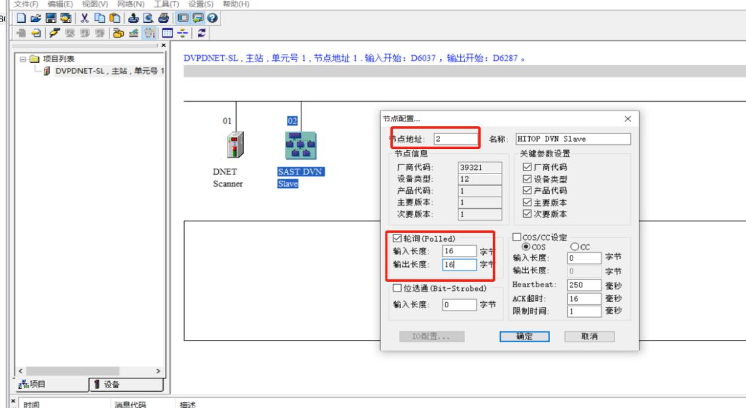Click the blue Help question-mark icon
Viewport: 746px width, 408px height.
coord(212,18)
